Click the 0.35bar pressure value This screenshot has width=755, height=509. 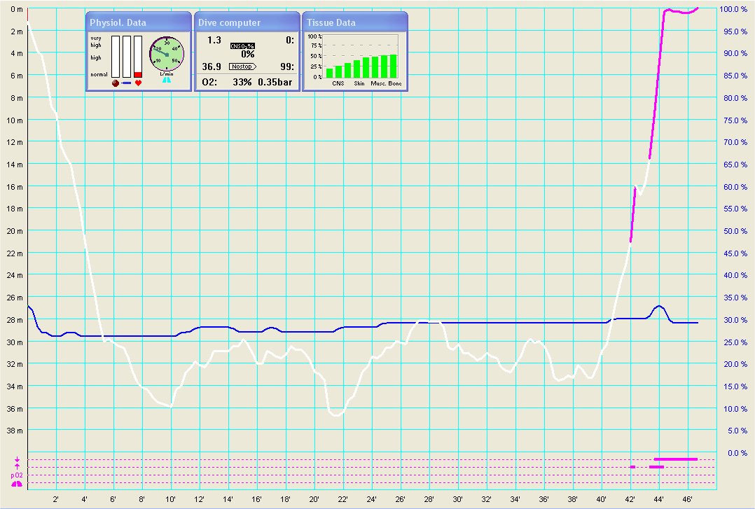coord(275,82)
